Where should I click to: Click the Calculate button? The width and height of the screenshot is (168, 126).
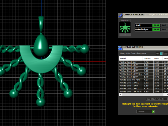pos(145,112)
